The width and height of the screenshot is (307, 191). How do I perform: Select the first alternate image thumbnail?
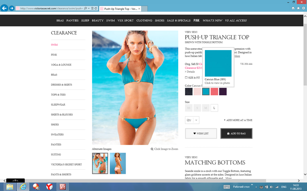[100, 164]
